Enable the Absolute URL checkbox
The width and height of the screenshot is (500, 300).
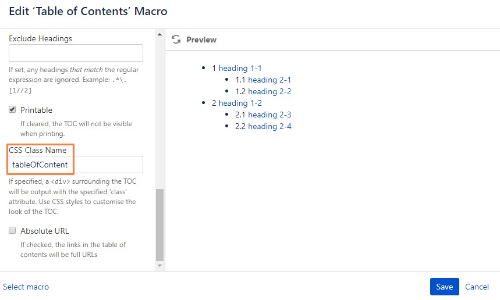click(x=12, y=230)
